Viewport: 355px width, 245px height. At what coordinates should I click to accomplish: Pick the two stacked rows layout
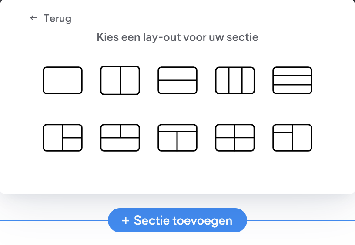[177, 80]
